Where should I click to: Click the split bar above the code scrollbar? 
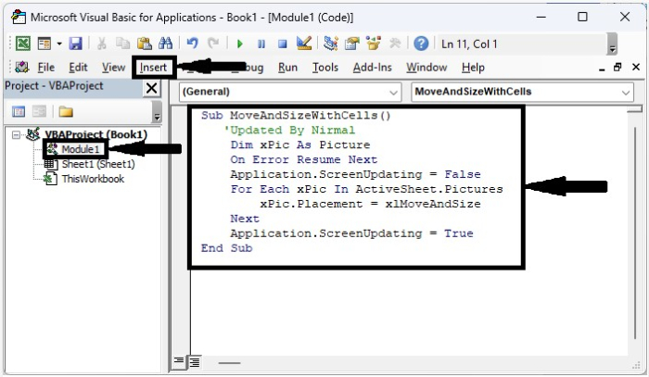pyautogui.click(x=634, y=109)
